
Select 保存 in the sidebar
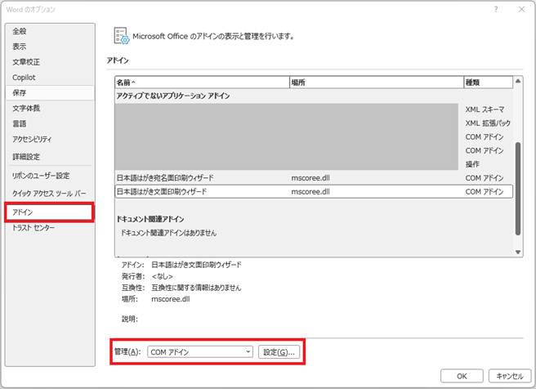50,92
